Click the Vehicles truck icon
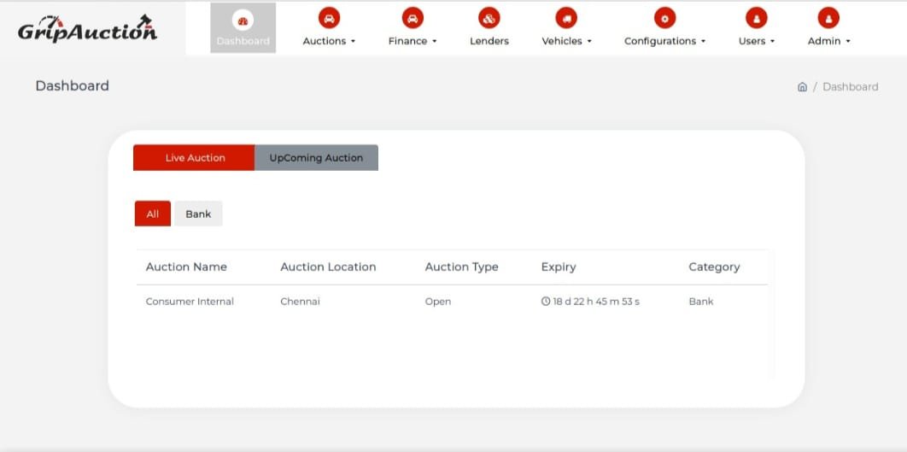This screenshot has width=907, height=452. 565,18
